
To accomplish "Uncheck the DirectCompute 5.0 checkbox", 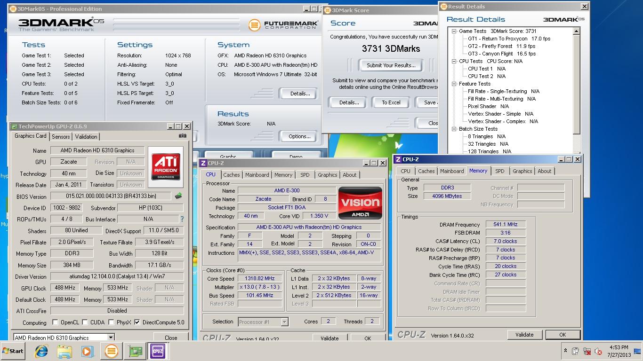I will [137, 322].
